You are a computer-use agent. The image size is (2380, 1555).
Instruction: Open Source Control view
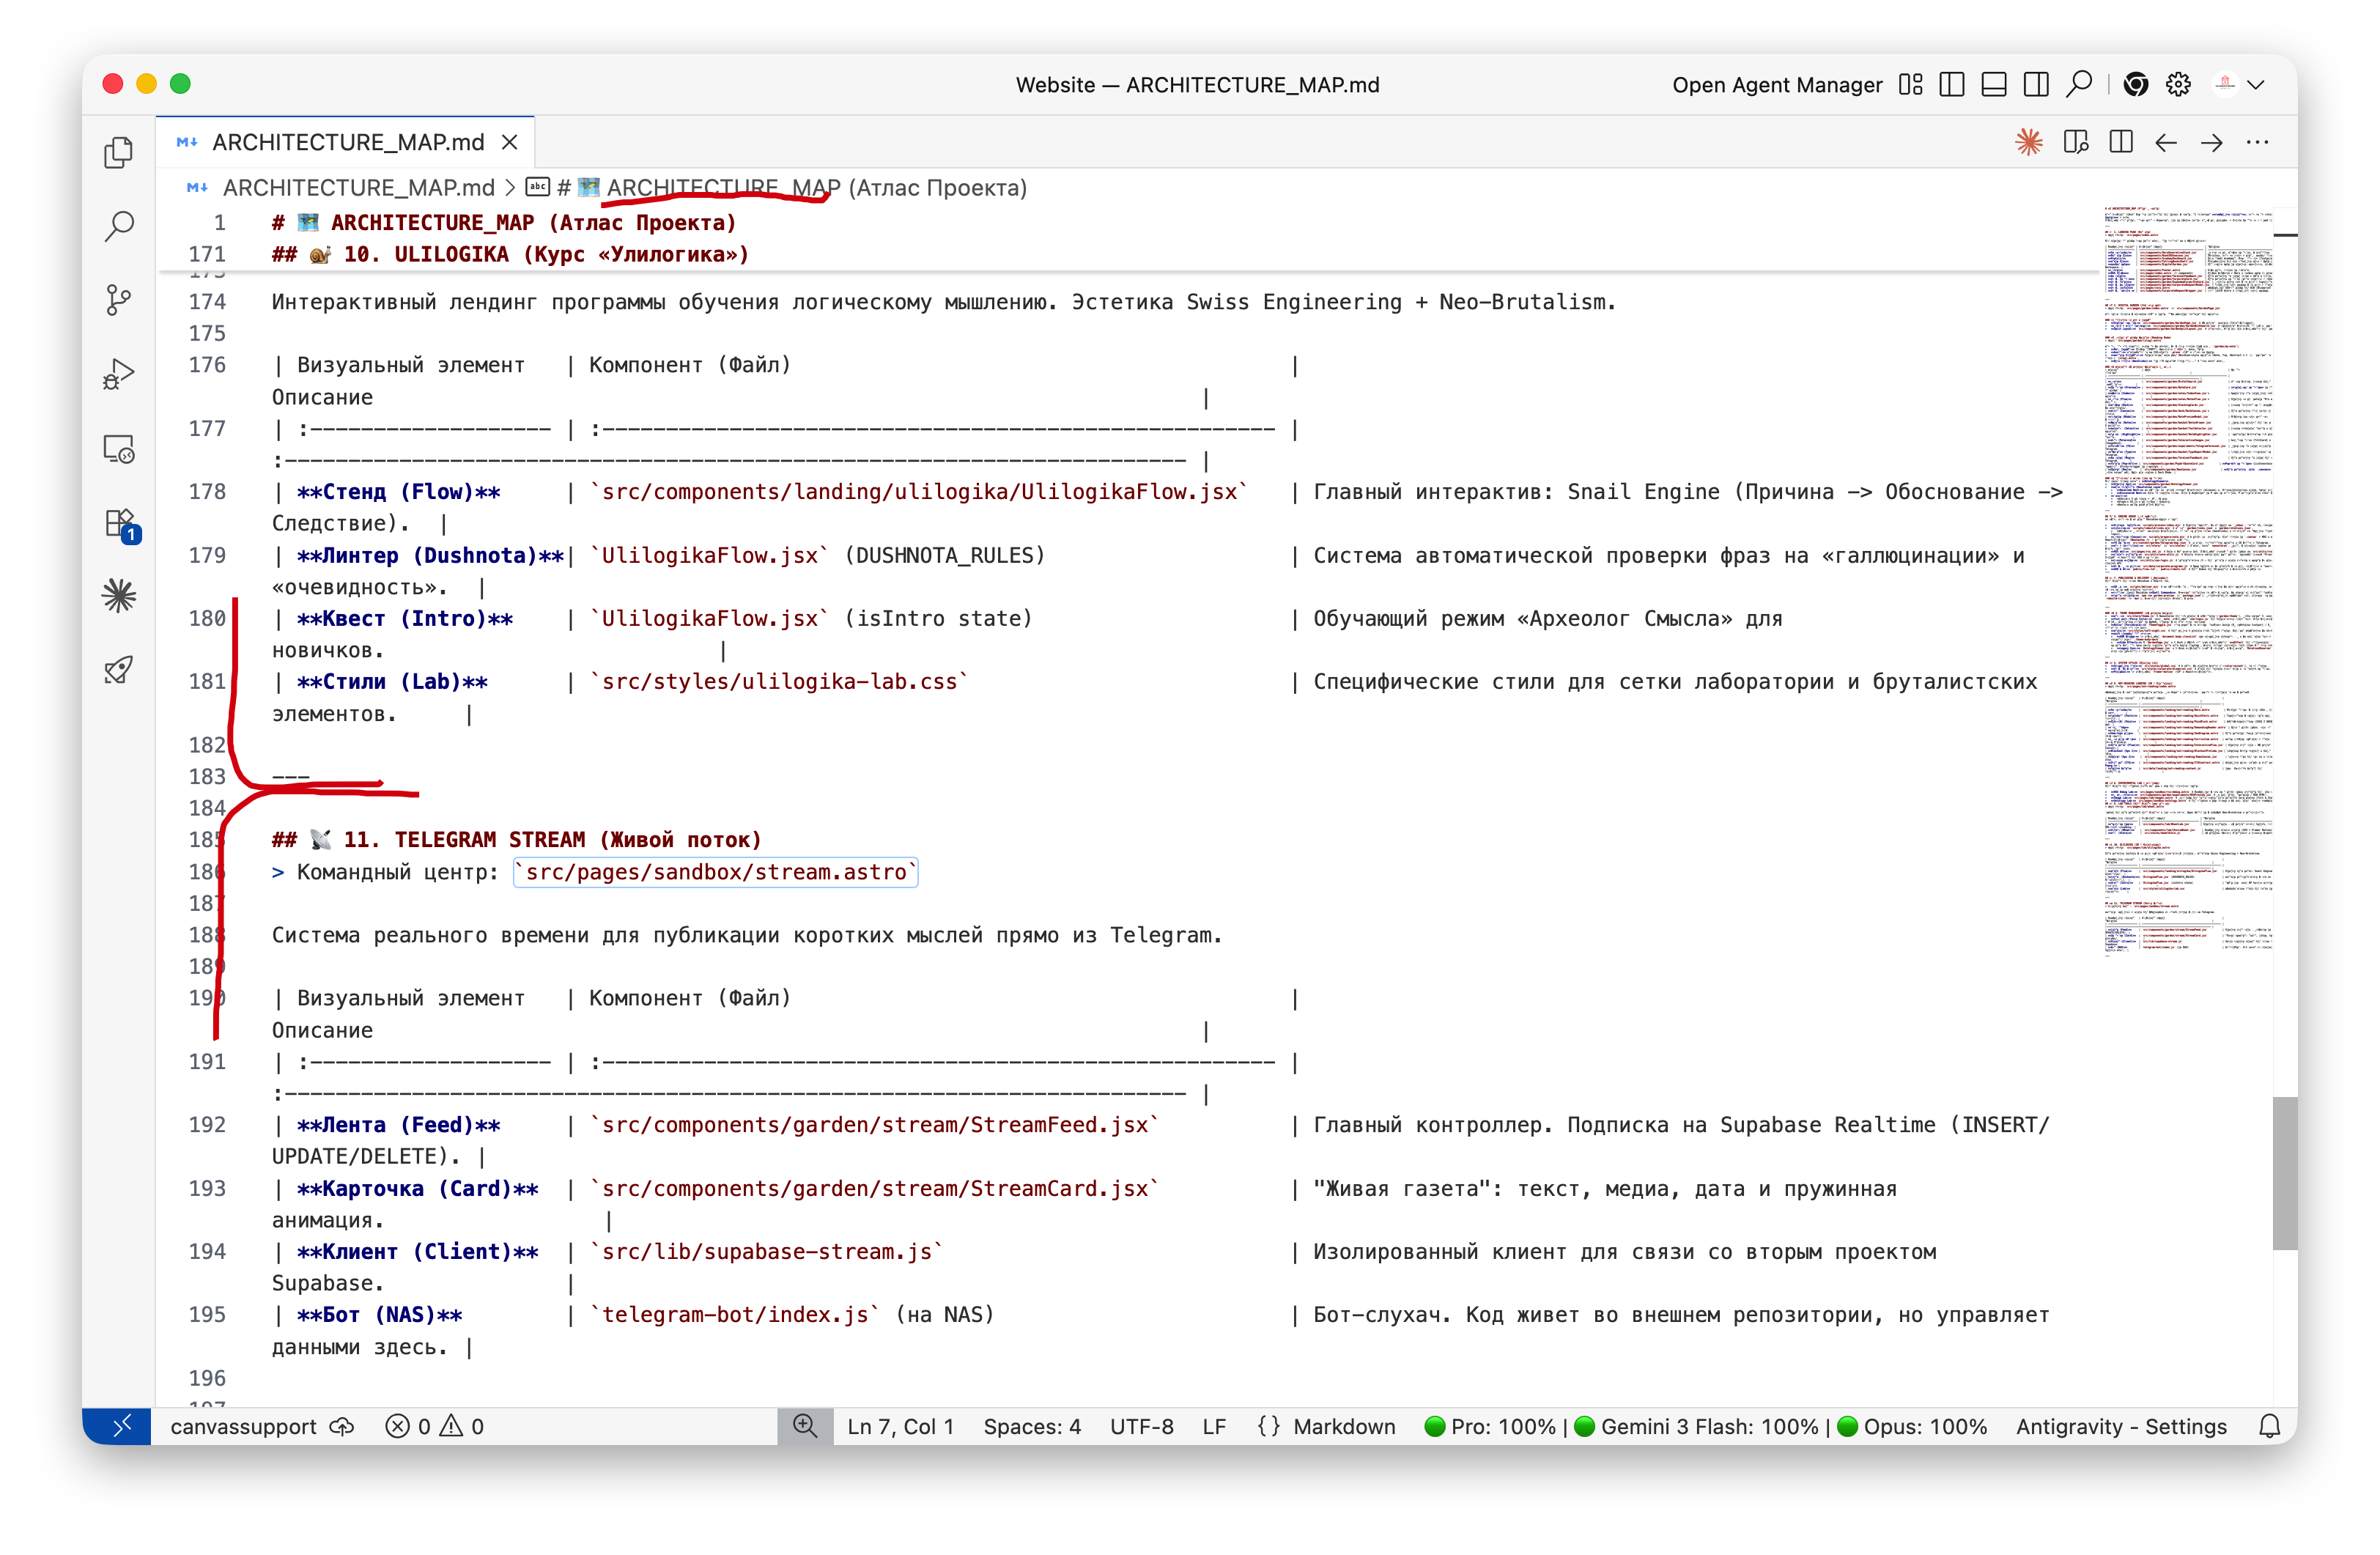[x=119, y=300]
